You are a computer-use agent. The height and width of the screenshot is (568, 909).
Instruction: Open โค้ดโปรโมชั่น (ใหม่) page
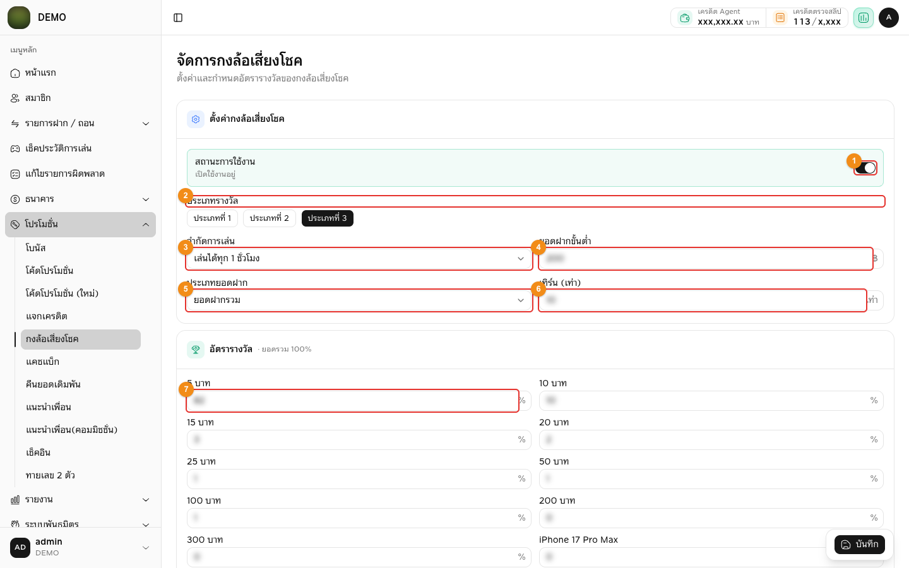pos(81,294)
